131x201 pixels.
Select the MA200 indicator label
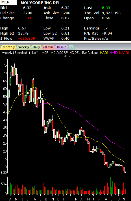[124, 53]
